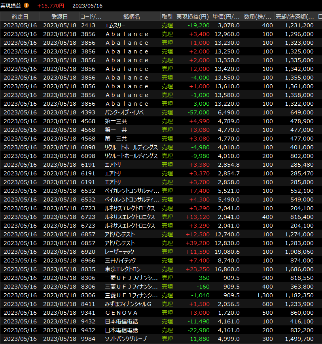Image resolution: width=322 pixels, height=344 pixels.
Task: Click the コード column header
Action: (x=91, y=17)
